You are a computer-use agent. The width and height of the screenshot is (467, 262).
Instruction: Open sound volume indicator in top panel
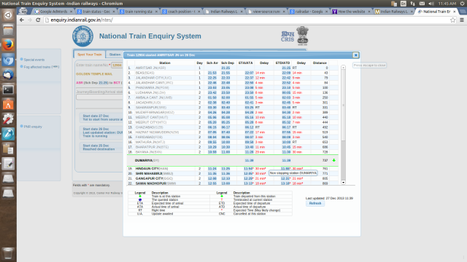(x=431, y=4)
